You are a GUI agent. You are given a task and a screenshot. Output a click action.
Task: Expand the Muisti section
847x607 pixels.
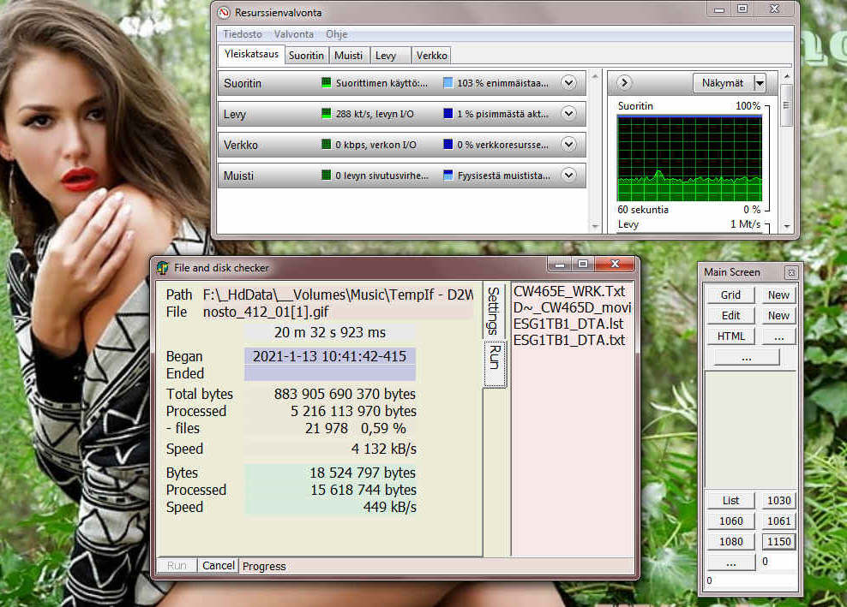(568, 176)
